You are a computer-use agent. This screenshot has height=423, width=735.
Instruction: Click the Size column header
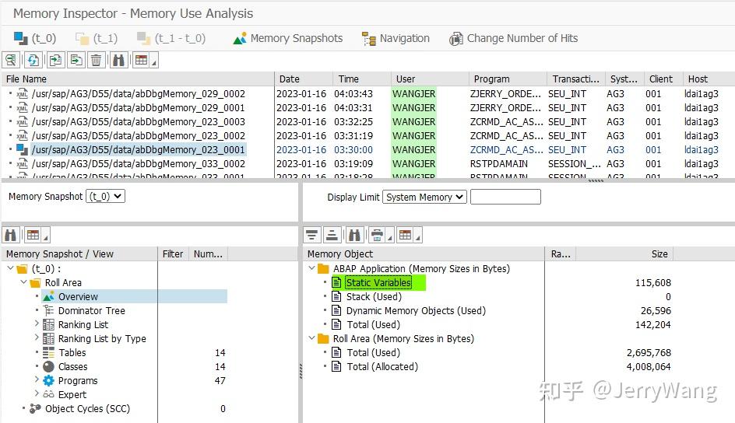[625, 253]
